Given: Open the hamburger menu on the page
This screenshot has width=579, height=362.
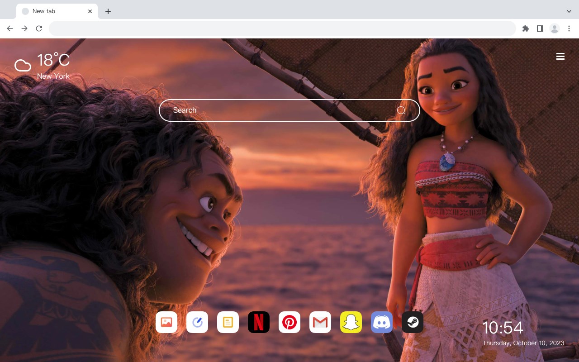Looking at the screenshot, I should [560, 57].
